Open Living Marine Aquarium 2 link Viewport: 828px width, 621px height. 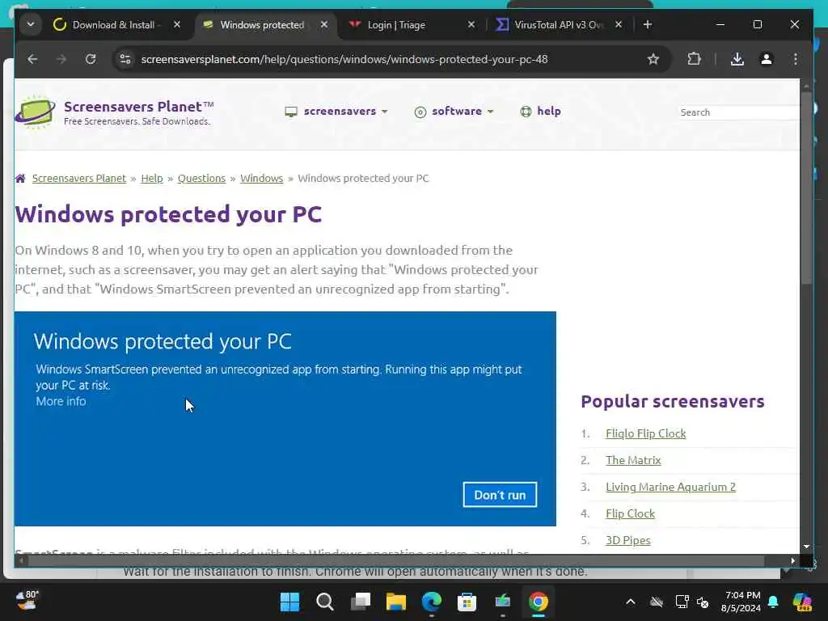(x=670, y=487)
